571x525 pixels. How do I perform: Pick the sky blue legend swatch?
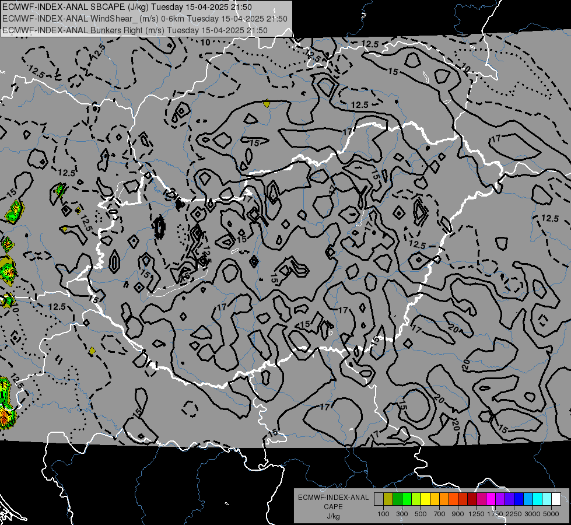(528, 499)
